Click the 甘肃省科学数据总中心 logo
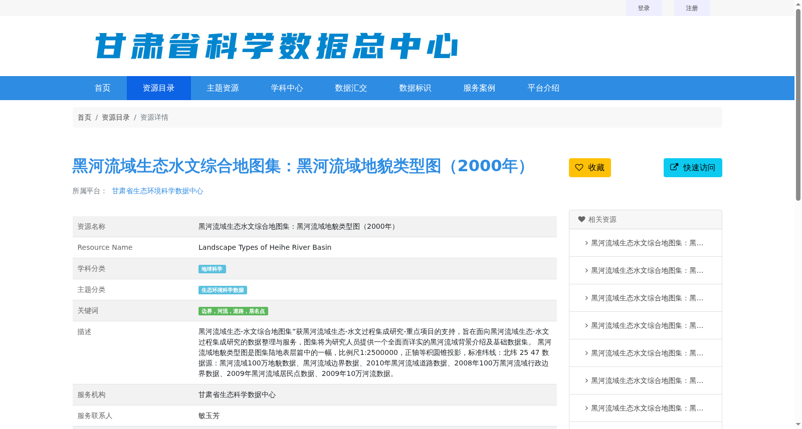 pos(276,46)
